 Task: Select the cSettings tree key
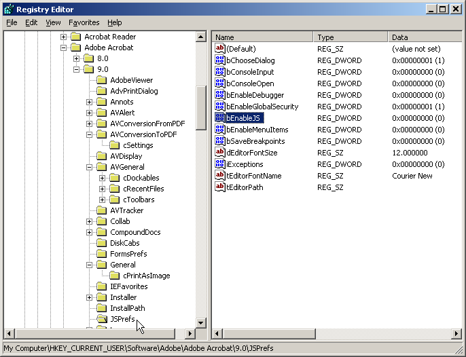pyautogui.click(x=138, y=145)
